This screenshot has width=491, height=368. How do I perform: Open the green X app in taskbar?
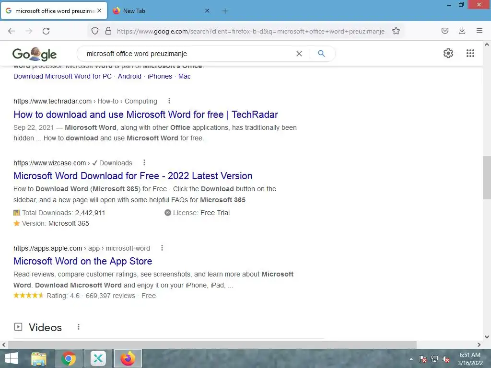98,358
